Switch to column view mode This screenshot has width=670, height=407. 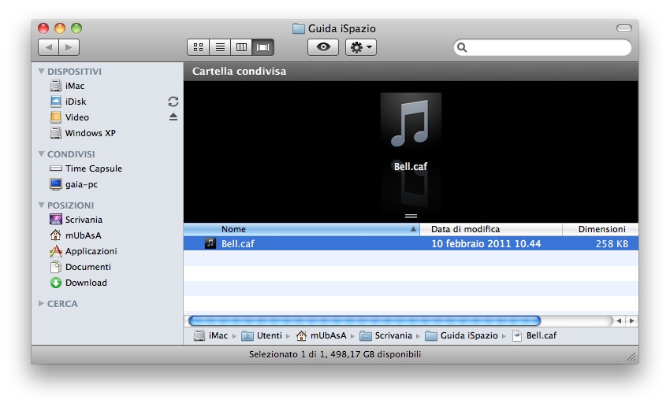[x=242, y=47]
